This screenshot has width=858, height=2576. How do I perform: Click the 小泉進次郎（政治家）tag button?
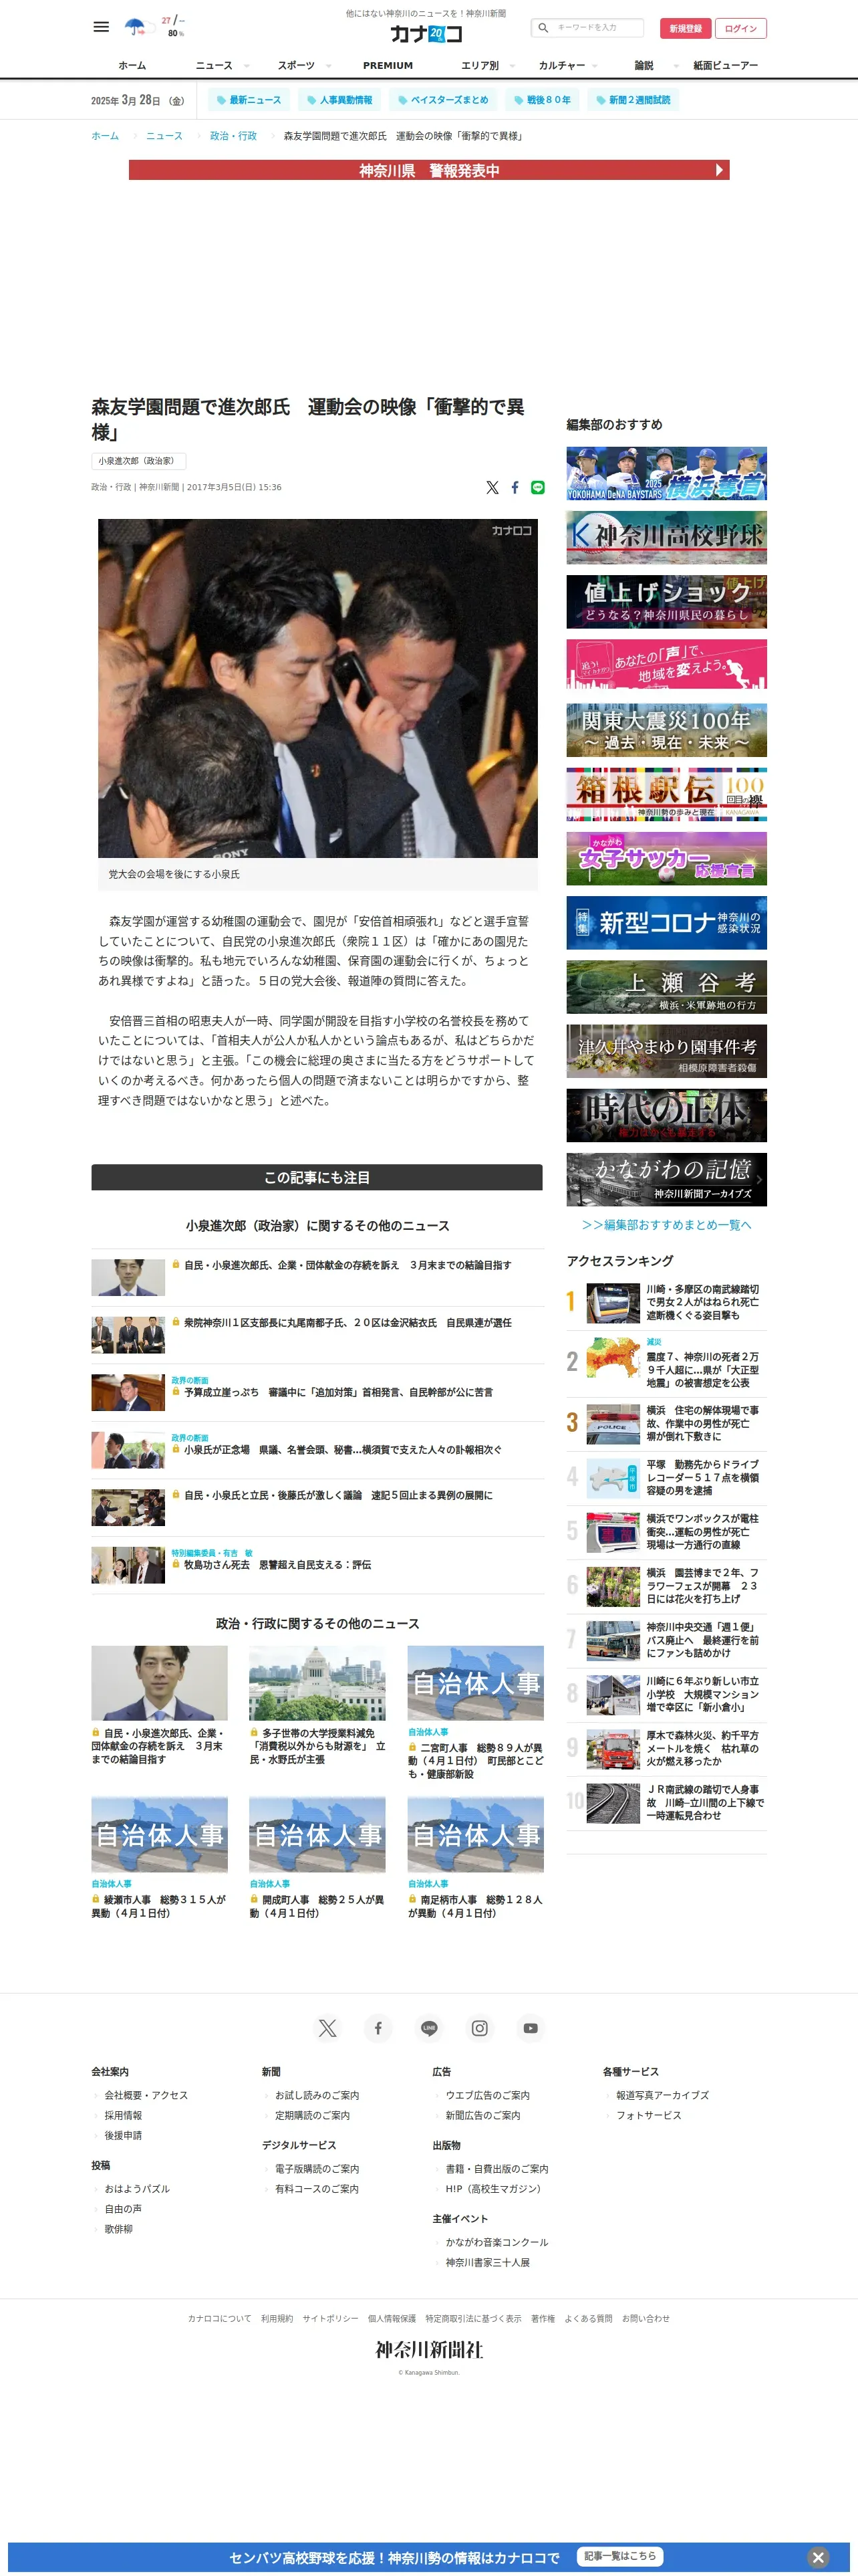coord(139,461)
